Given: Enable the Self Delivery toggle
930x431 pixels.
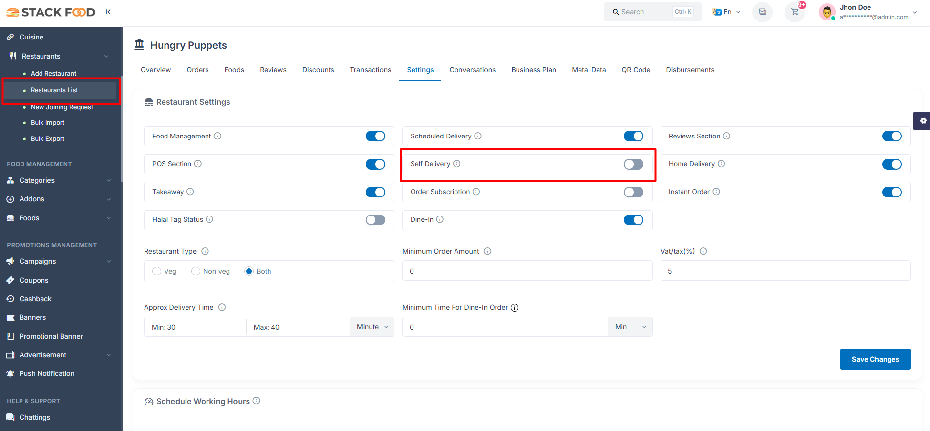Looking at the screenshot, I should (633, 164).
